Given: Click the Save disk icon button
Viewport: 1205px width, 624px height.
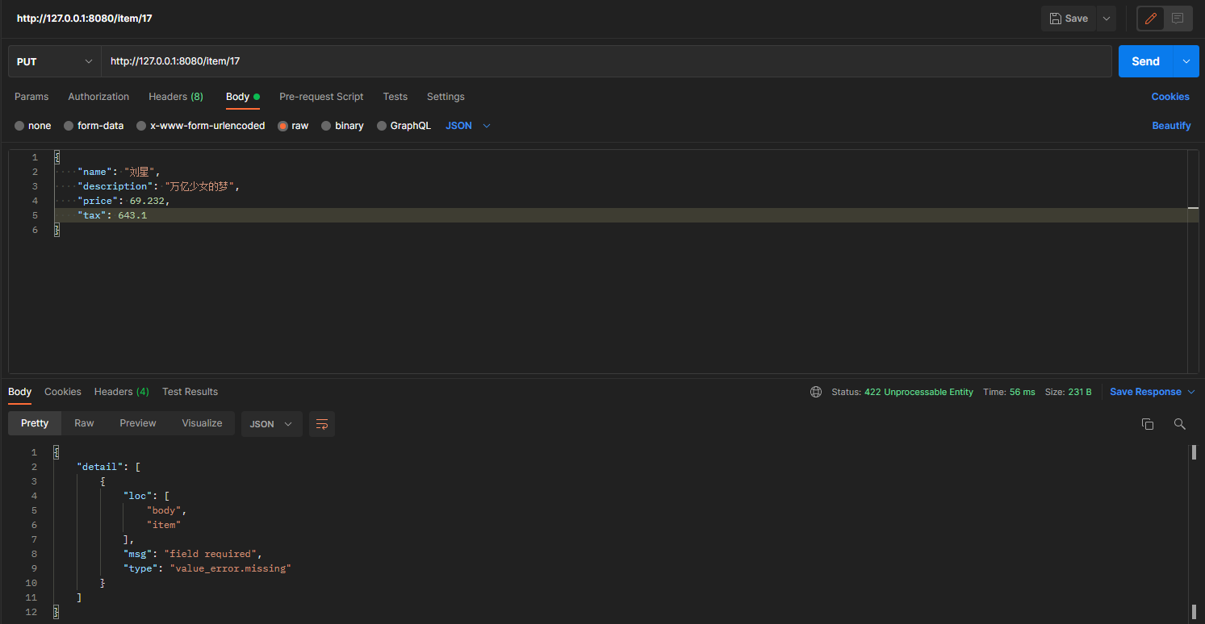Looking at the screenshot, I should tap(1068, 19).
